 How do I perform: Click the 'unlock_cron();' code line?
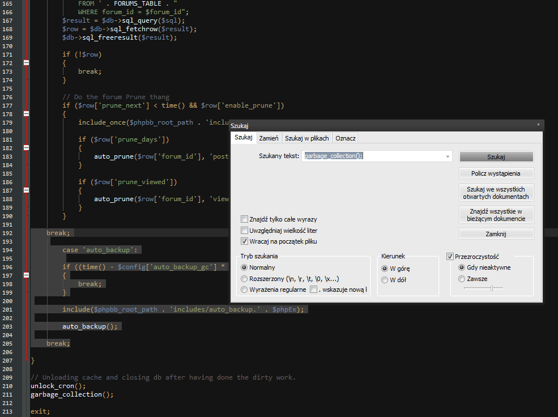[58, 386]
